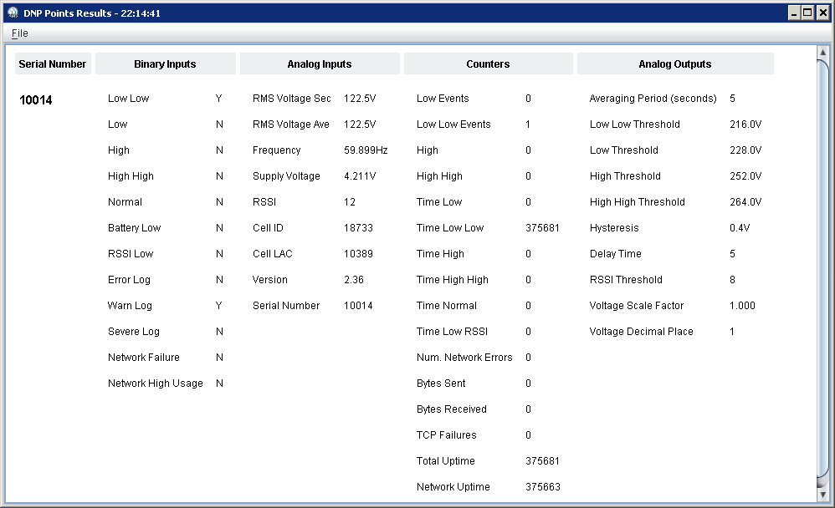Toggle the Low Low binary input value
The height and width of the screenshot is (508, 835).
tap(218, 98)
